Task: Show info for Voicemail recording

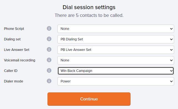Action: [x=49, y=60]
